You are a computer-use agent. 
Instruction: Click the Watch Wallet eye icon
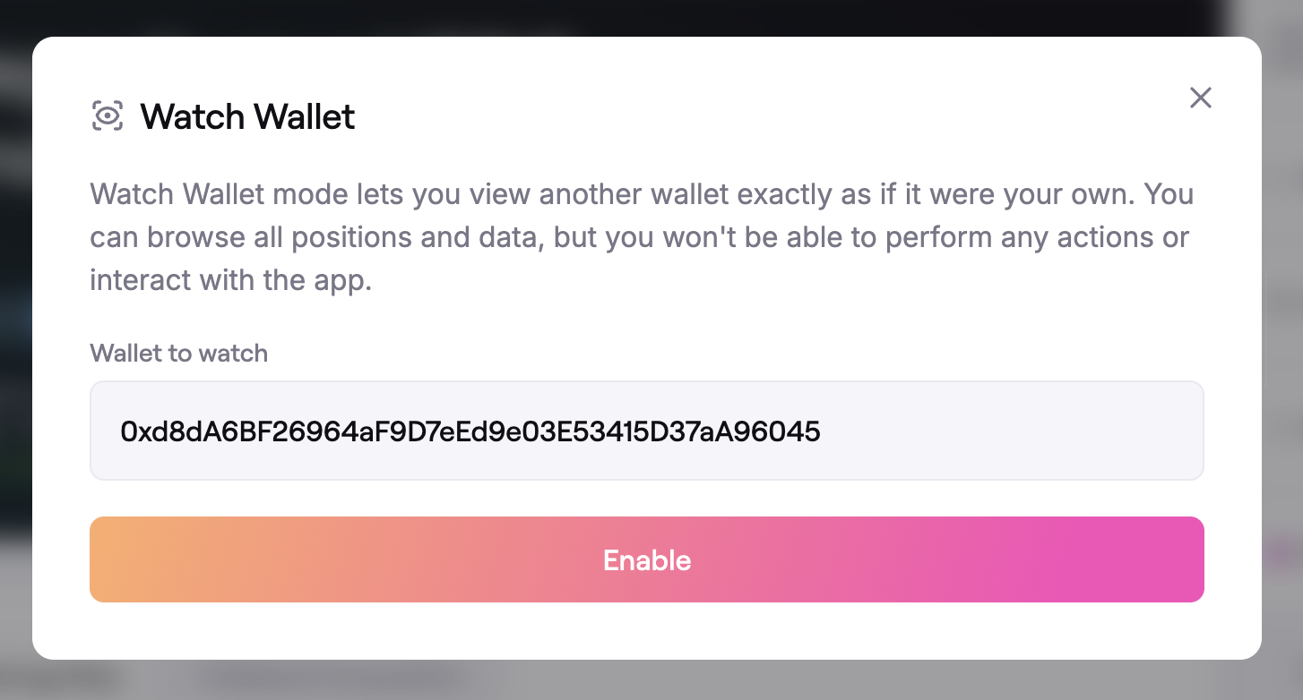108,116
